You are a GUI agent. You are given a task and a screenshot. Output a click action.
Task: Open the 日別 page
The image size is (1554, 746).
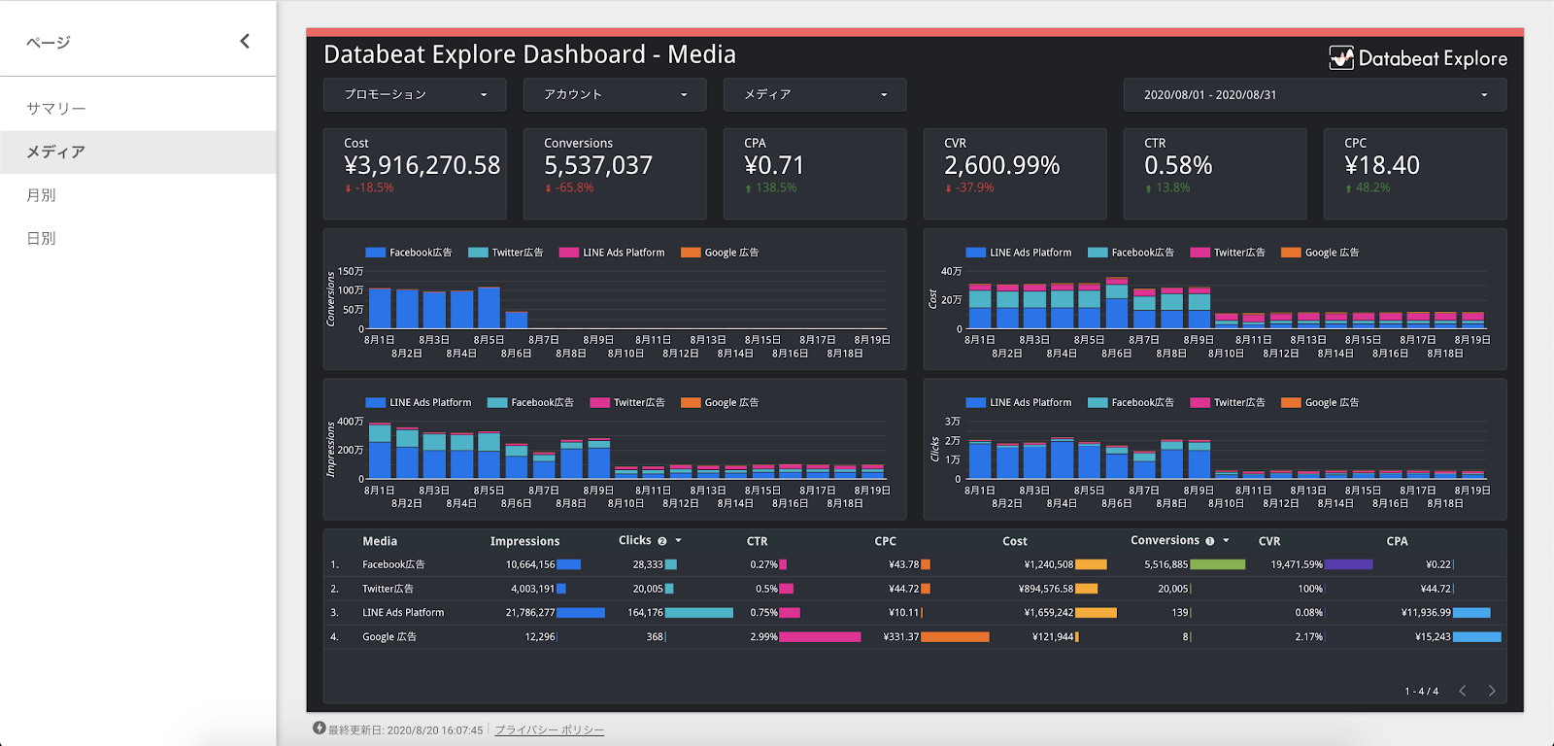138,238
